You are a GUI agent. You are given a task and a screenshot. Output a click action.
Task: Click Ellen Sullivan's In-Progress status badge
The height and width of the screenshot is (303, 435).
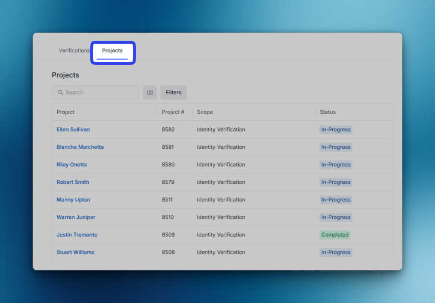336,130
